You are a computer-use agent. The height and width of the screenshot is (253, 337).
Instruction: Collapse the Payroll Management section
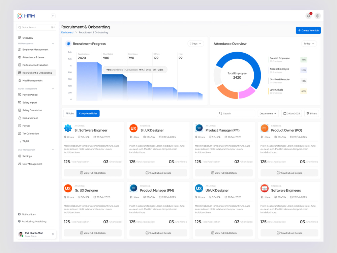click(x=53, y=89)
